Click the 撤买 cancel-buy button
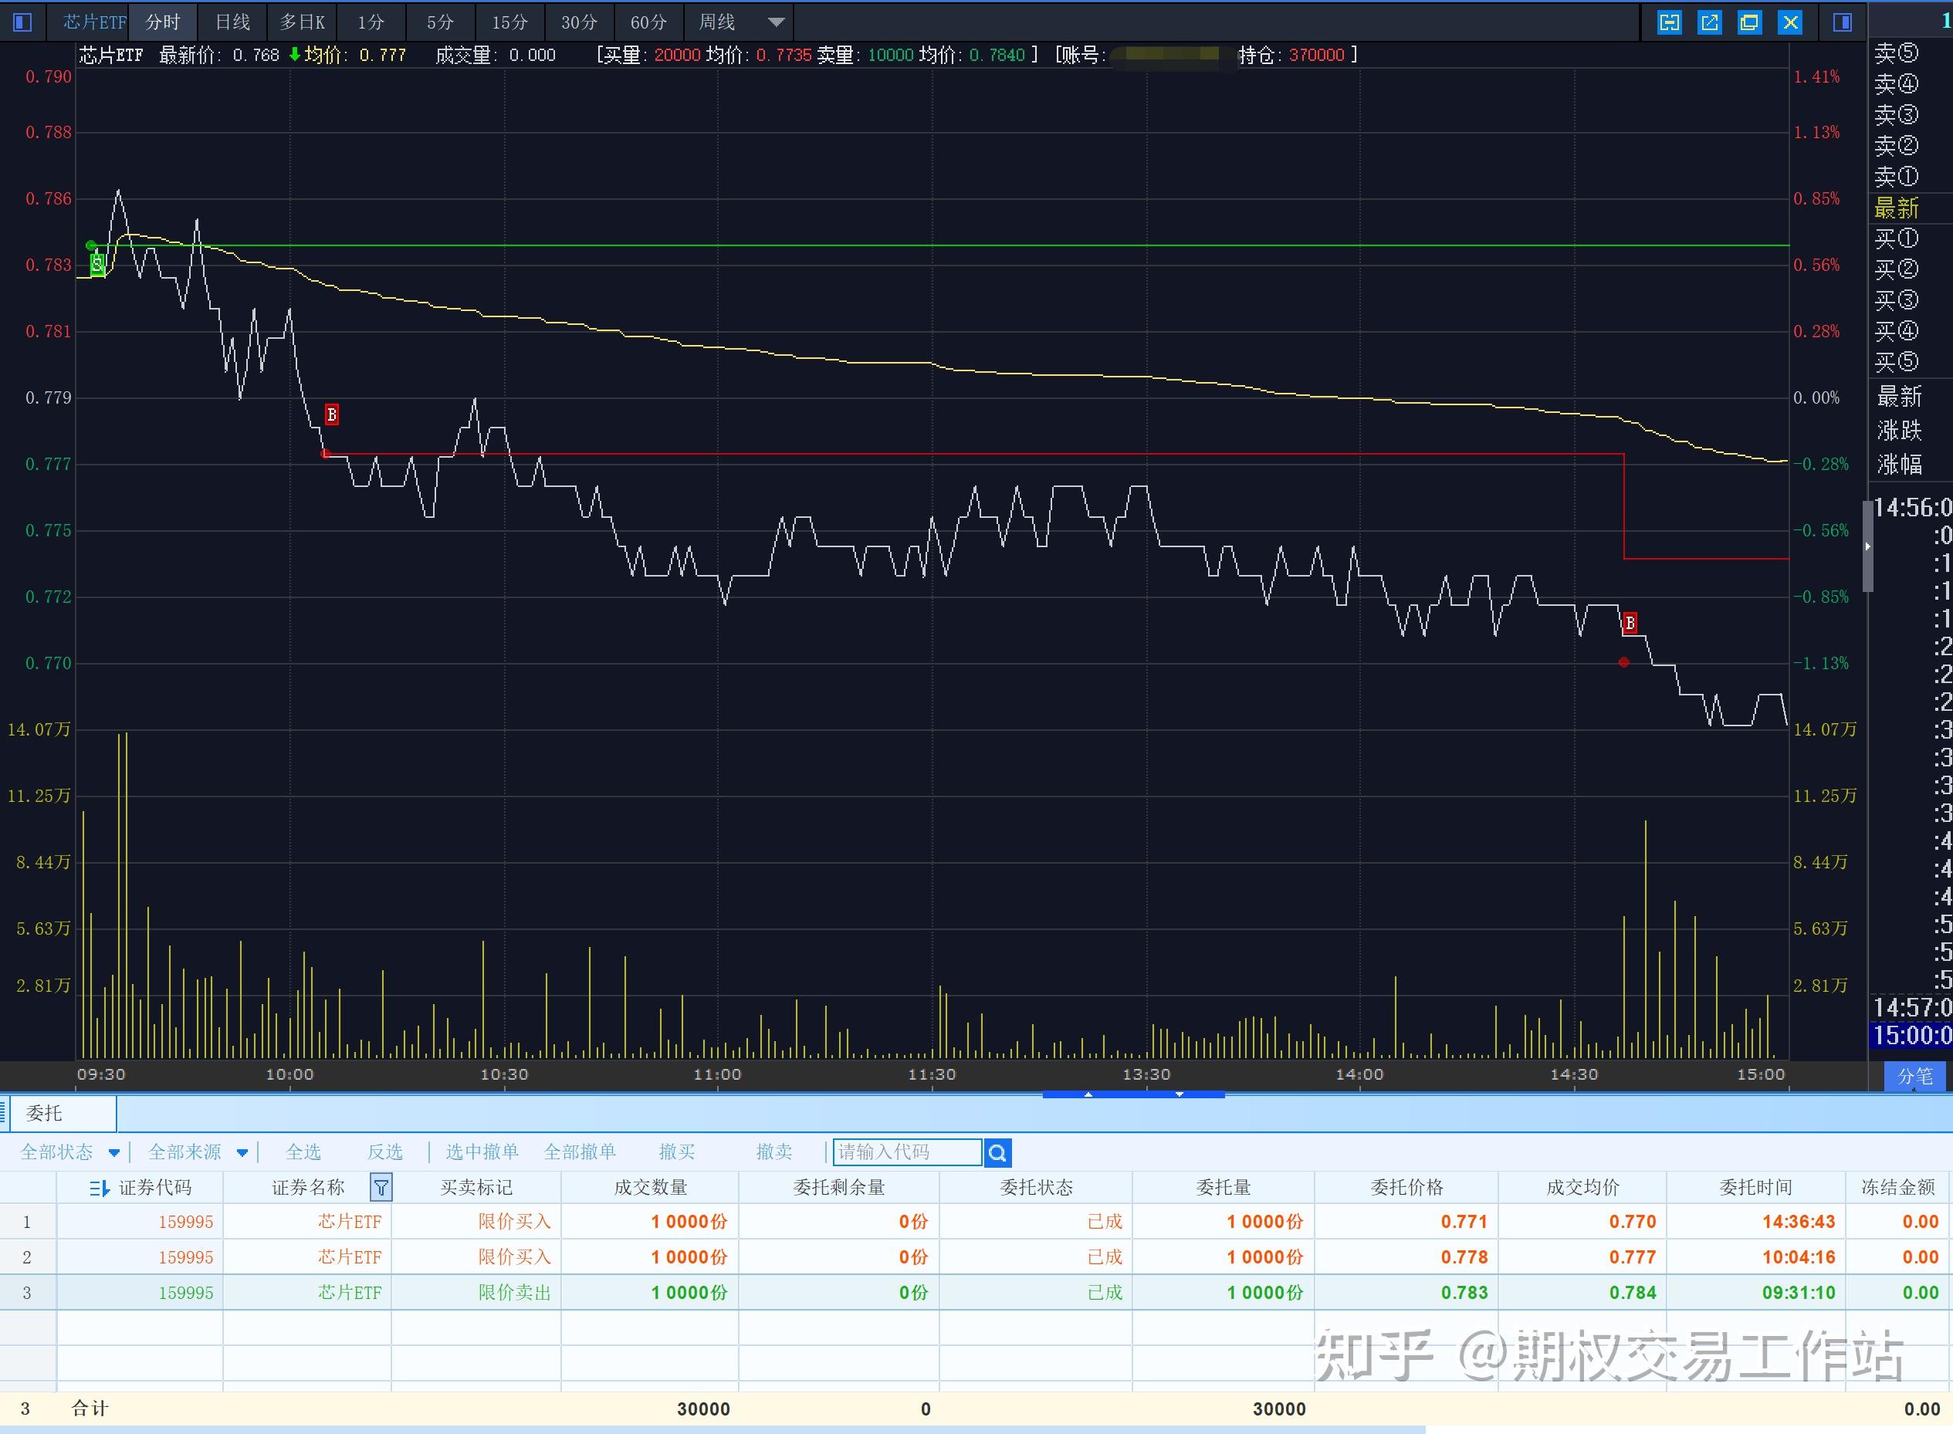This screenshot has height=1434, width=1953. 677,1152
